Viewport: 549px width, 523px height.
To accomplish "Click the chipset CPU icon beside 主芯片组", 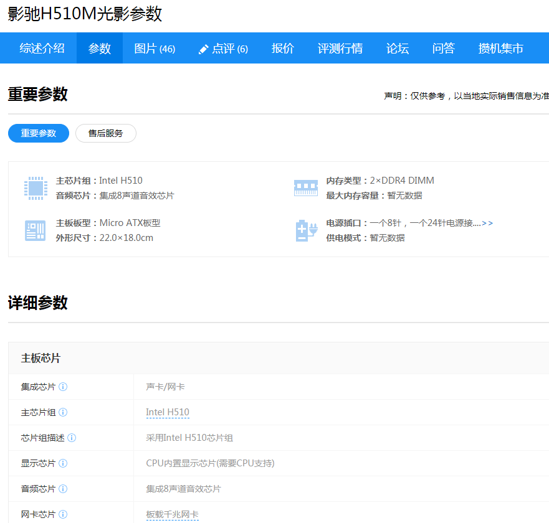I will coord(36,188).
